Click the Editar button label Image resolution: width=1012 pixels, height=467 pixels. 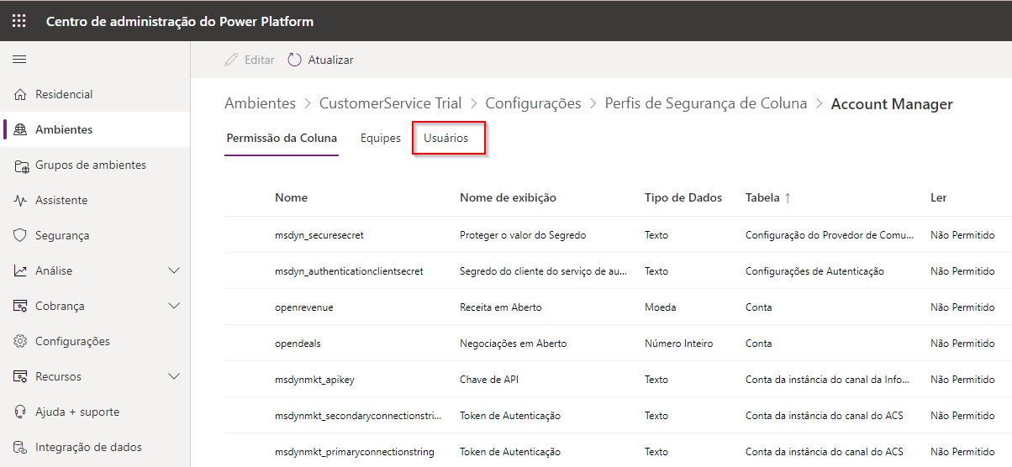click(x=260, y=60)
